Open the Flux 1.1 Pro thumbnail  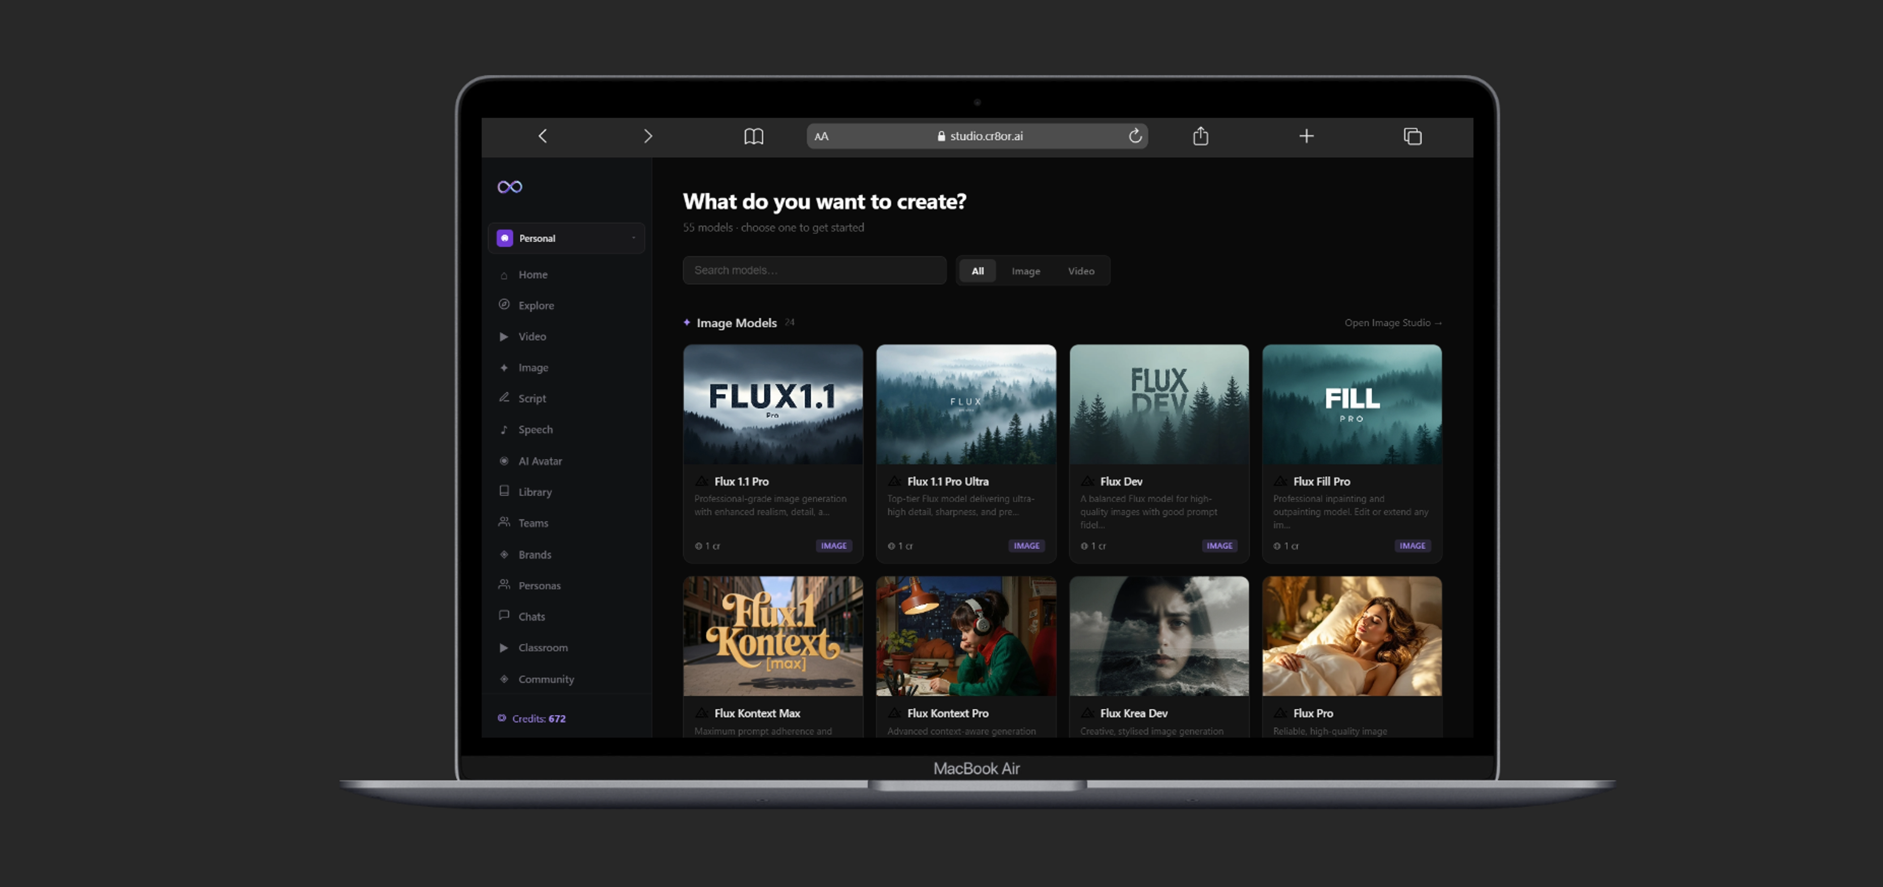773,405
